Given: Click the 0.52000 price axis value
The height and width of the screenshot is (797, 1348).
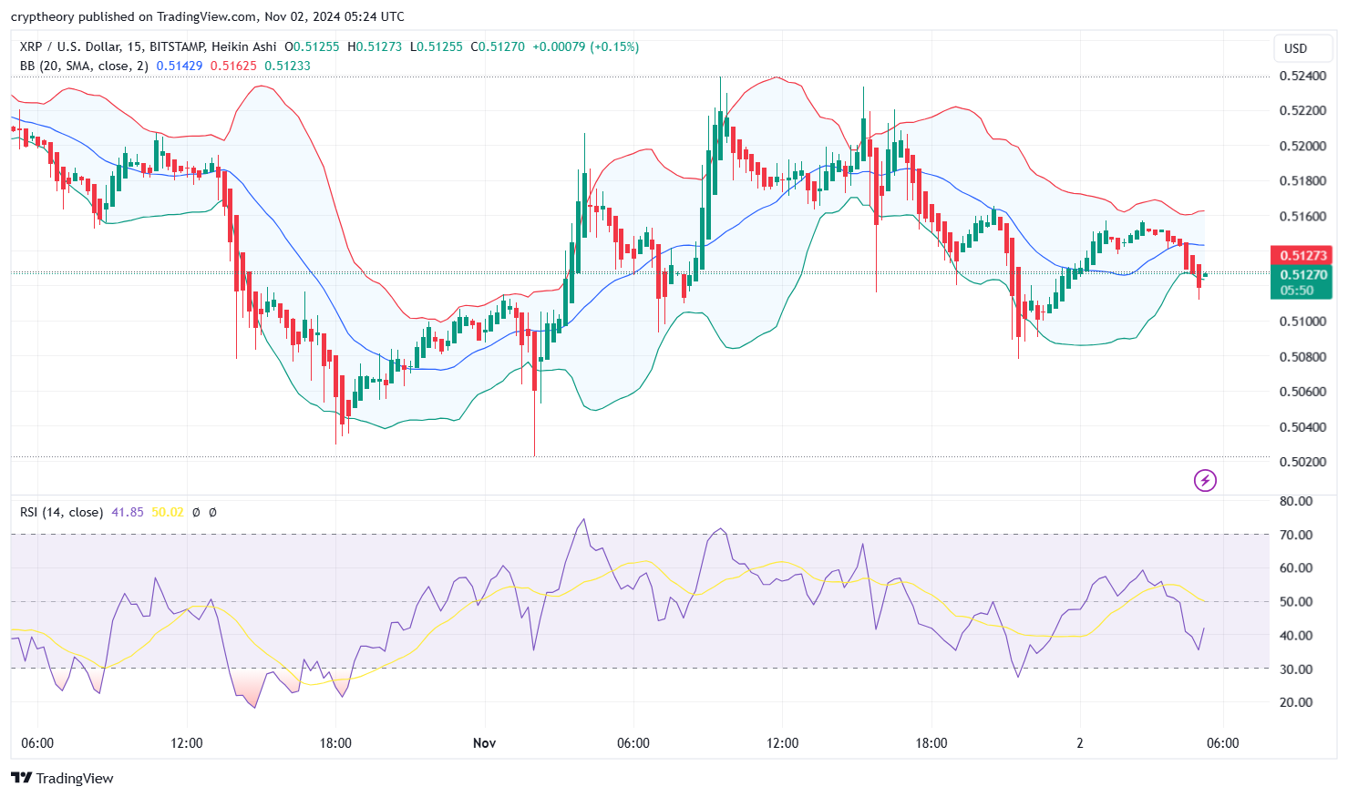Looking at the screenshot, I should pyautogui.click(x=1302, y=146).
